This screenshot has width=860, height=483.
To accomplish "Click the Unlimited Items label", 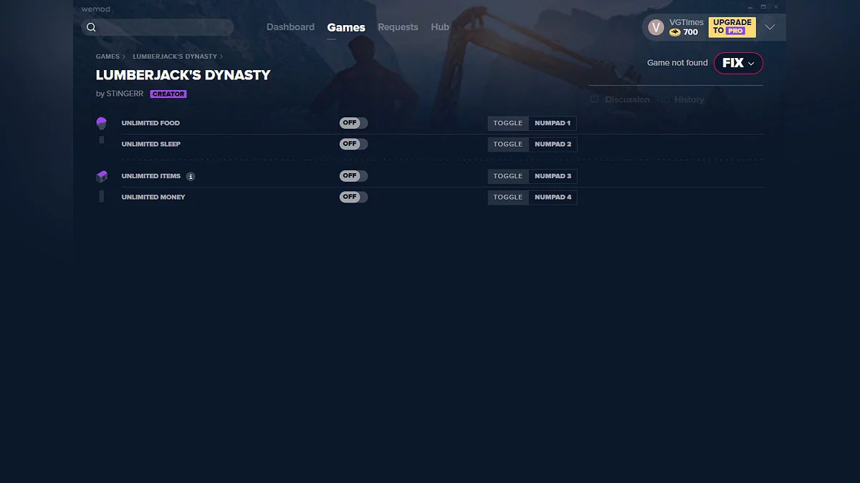I will click(151, 176).
